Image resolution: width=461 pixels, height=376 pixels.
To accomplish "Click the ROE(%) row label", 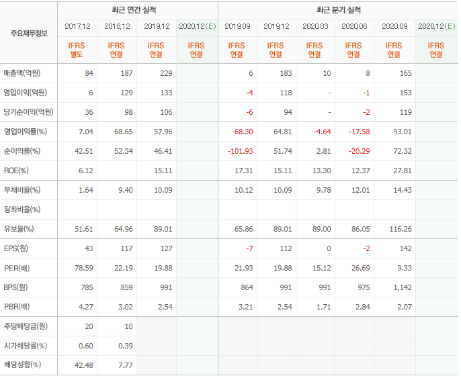I will click(x=16, y=171).
